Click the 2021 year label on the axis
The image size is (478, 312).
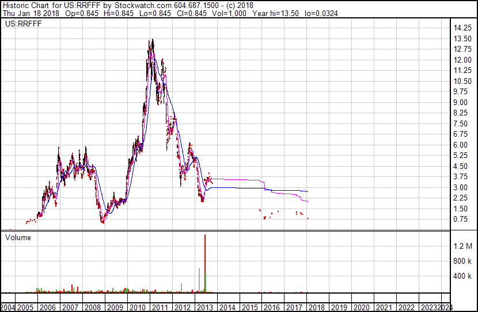[384, 307]
